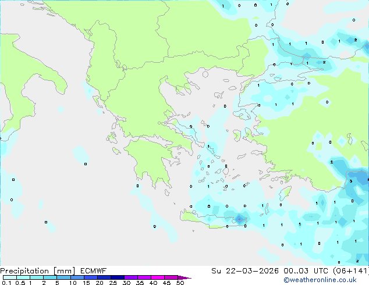Click the '(06+141)' forecast run text
The width and height of the screenshot is (369, 285).
coord(351,271)
